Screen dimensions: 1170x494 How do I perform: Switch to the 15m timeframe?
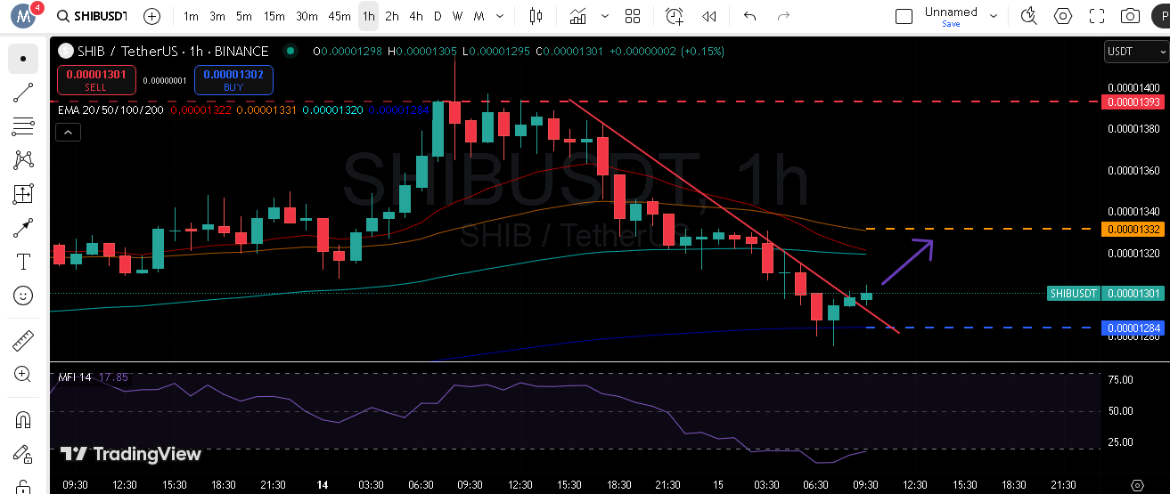click(274, 16)
